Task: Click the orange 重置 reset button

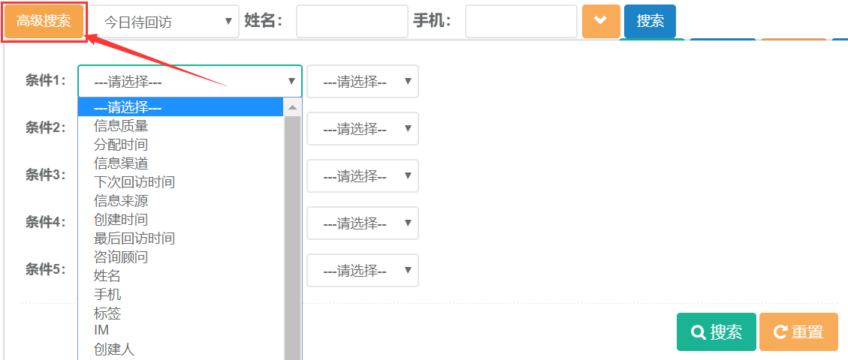Action: tap(798, 331)
